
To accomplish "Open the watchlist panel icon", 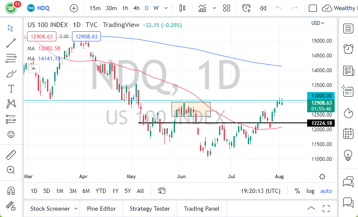I will coord(348,29).
